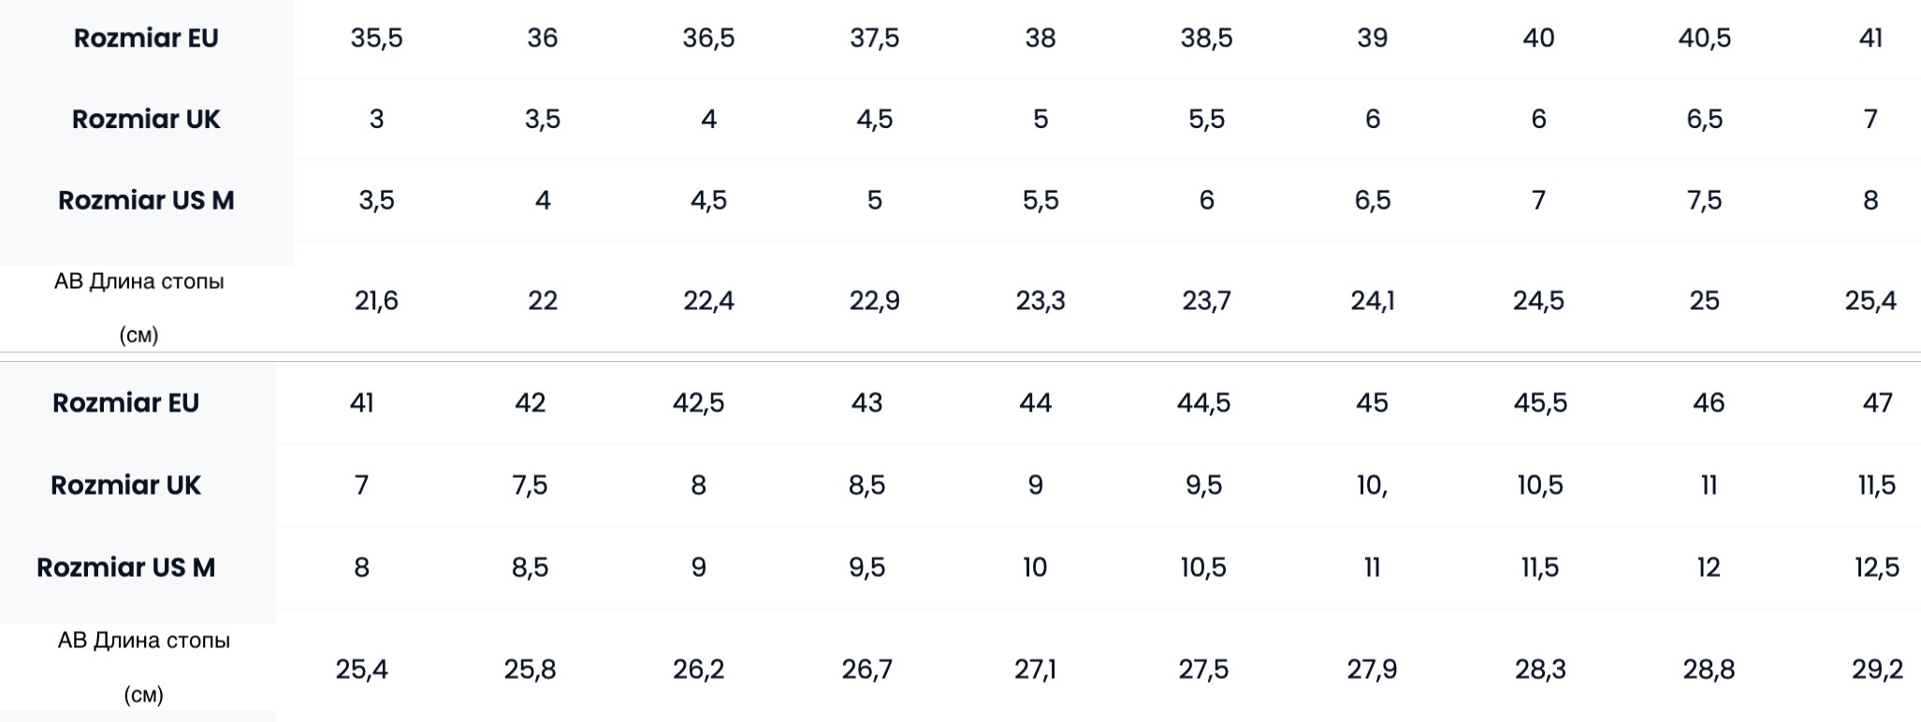
Task: Click EU size 35,5 cell
Action: (376, 38)
